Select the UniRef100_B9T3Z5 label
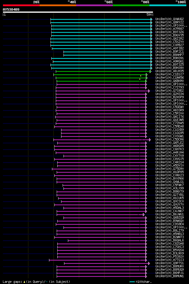The width and height of the screenshot is (189, 284). (x=170, y=65)
